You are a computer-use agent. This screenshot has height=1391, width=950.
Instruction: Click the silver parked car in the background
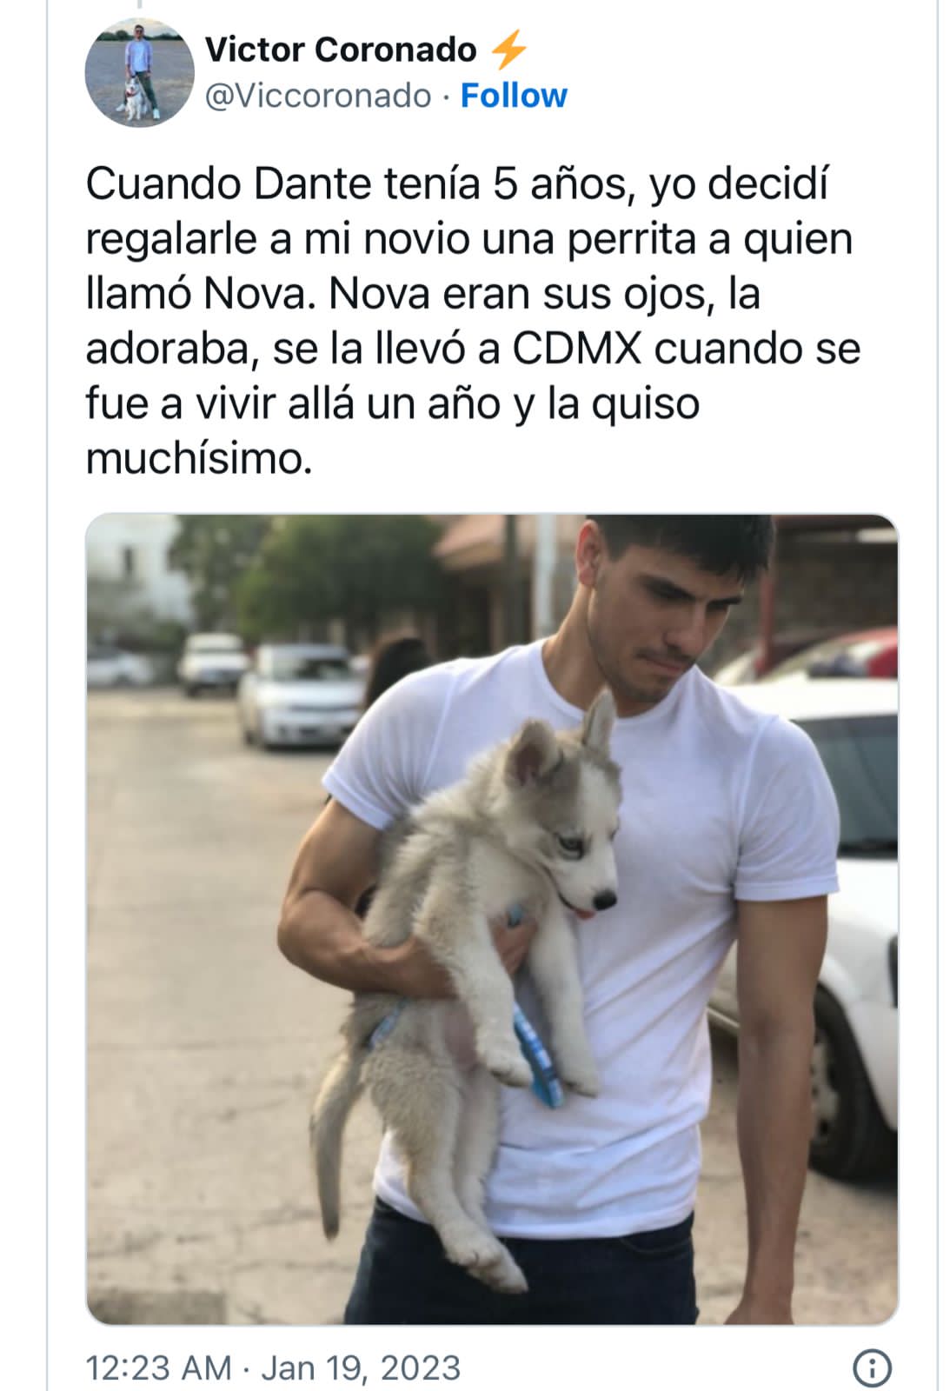point(300,695)
